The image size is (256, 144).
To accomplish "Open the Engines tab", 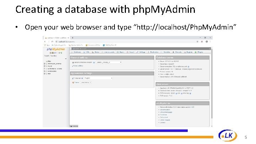I will click(x=188, y=52).
